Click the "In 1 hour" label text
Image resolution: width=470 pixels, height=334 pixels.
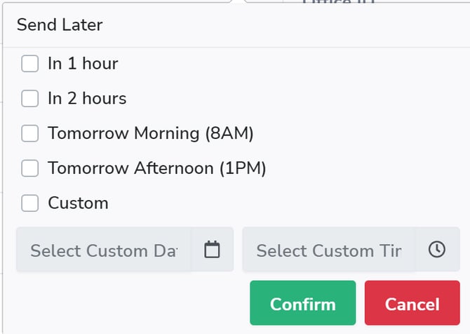point(83,64)
